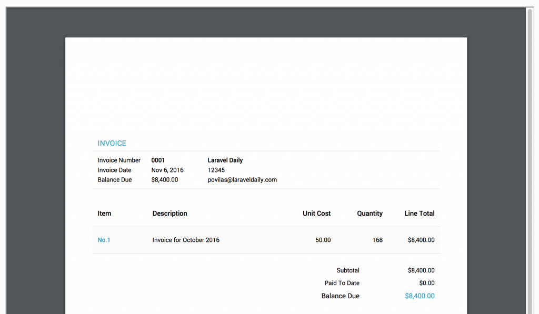Click the date Nov 6, 2016
539x314 pixels.
pos(167,170)
